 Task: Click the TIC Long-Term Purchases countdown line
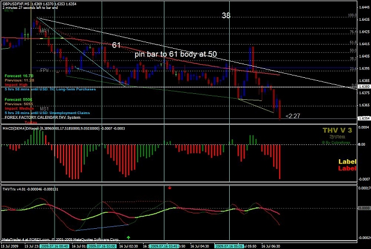click(x=50, y=89)
